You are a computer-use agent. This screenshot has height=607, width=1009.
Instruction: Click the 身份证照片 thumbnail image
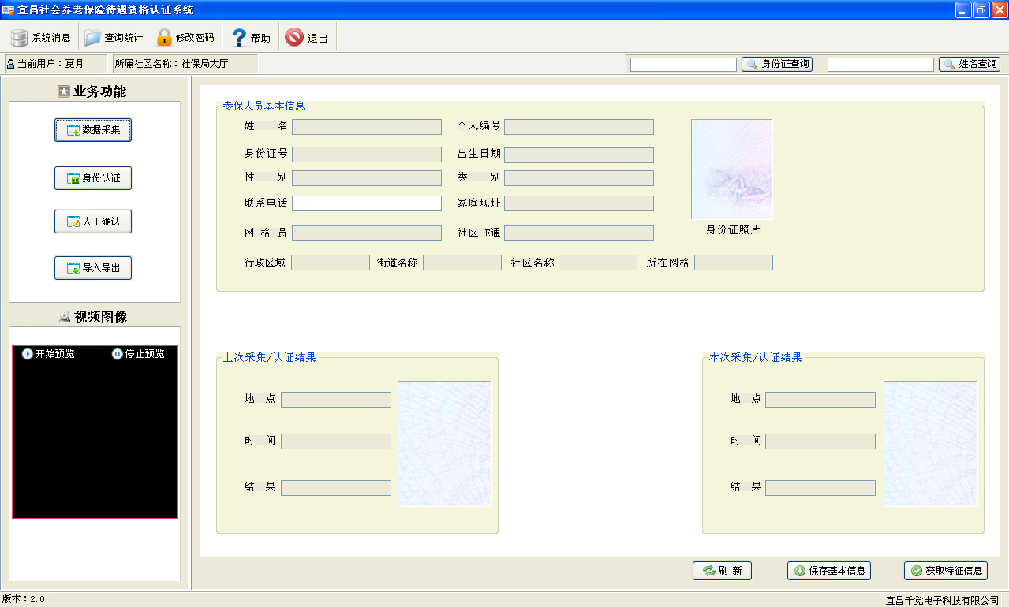click(x=731, y=169)
